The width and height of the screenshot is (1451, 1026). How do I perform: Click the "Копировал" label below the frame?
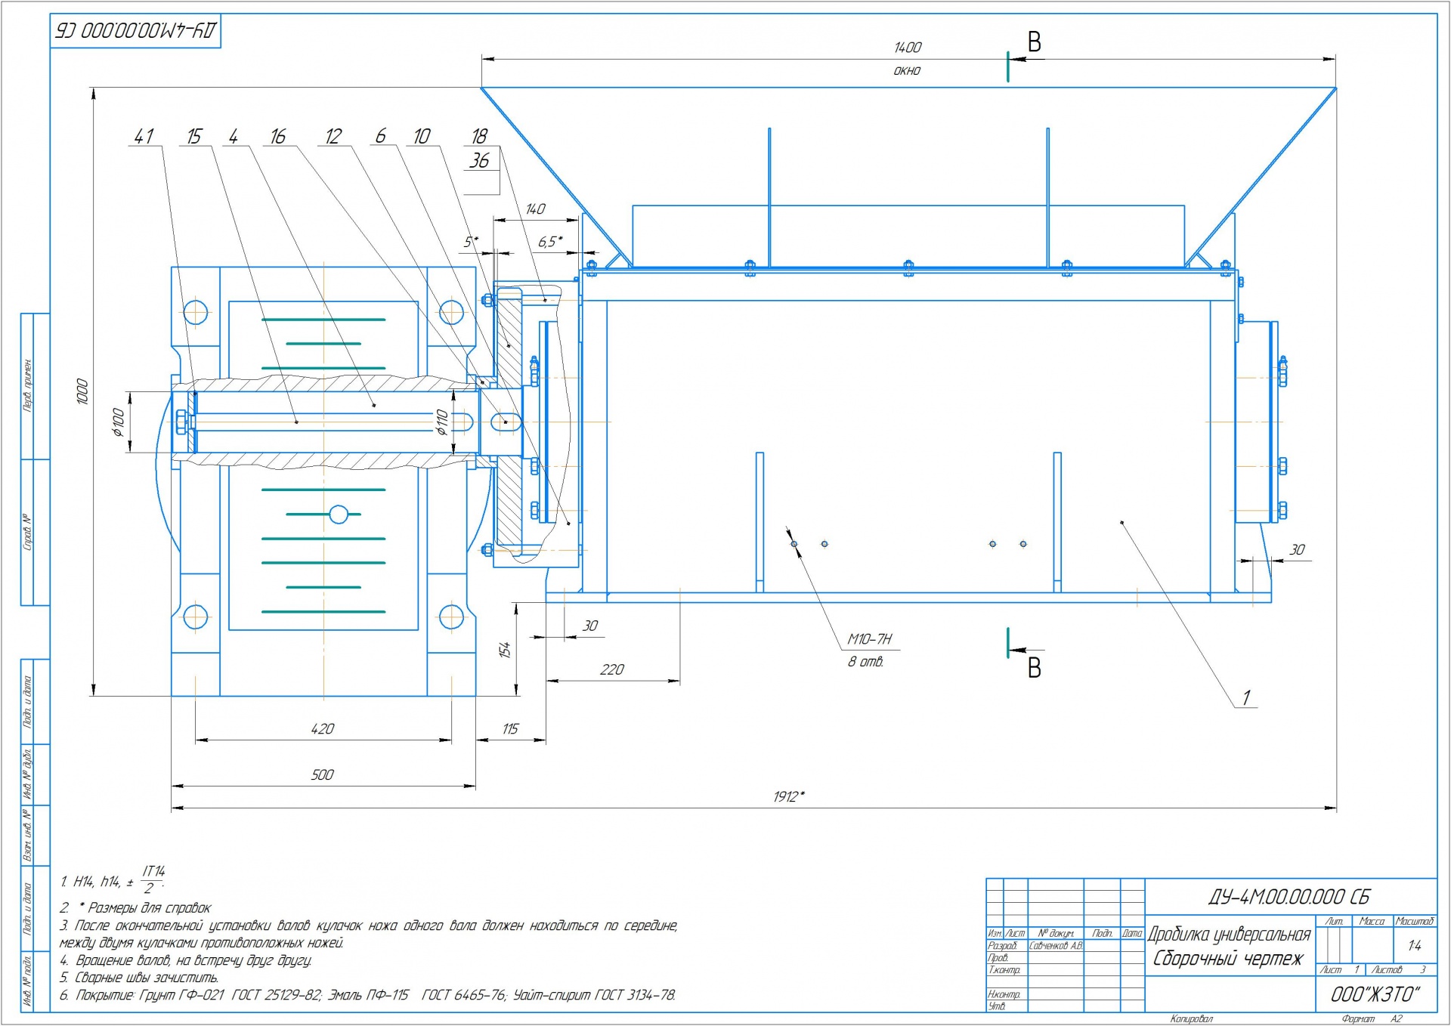1191,1019
